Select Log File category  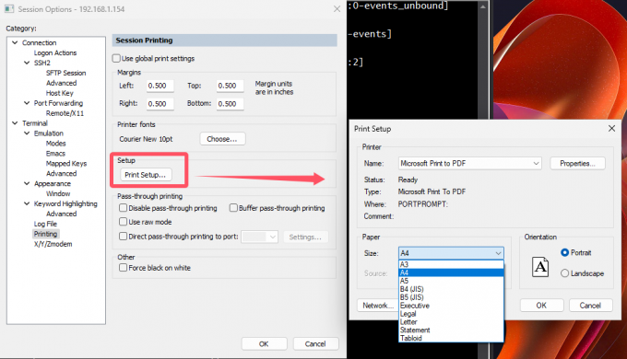pos(45,224)
